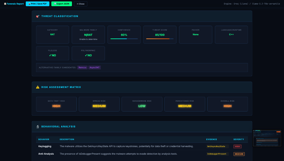
Task: Click the C++ language/runtime value
Action: pos(231,34)
